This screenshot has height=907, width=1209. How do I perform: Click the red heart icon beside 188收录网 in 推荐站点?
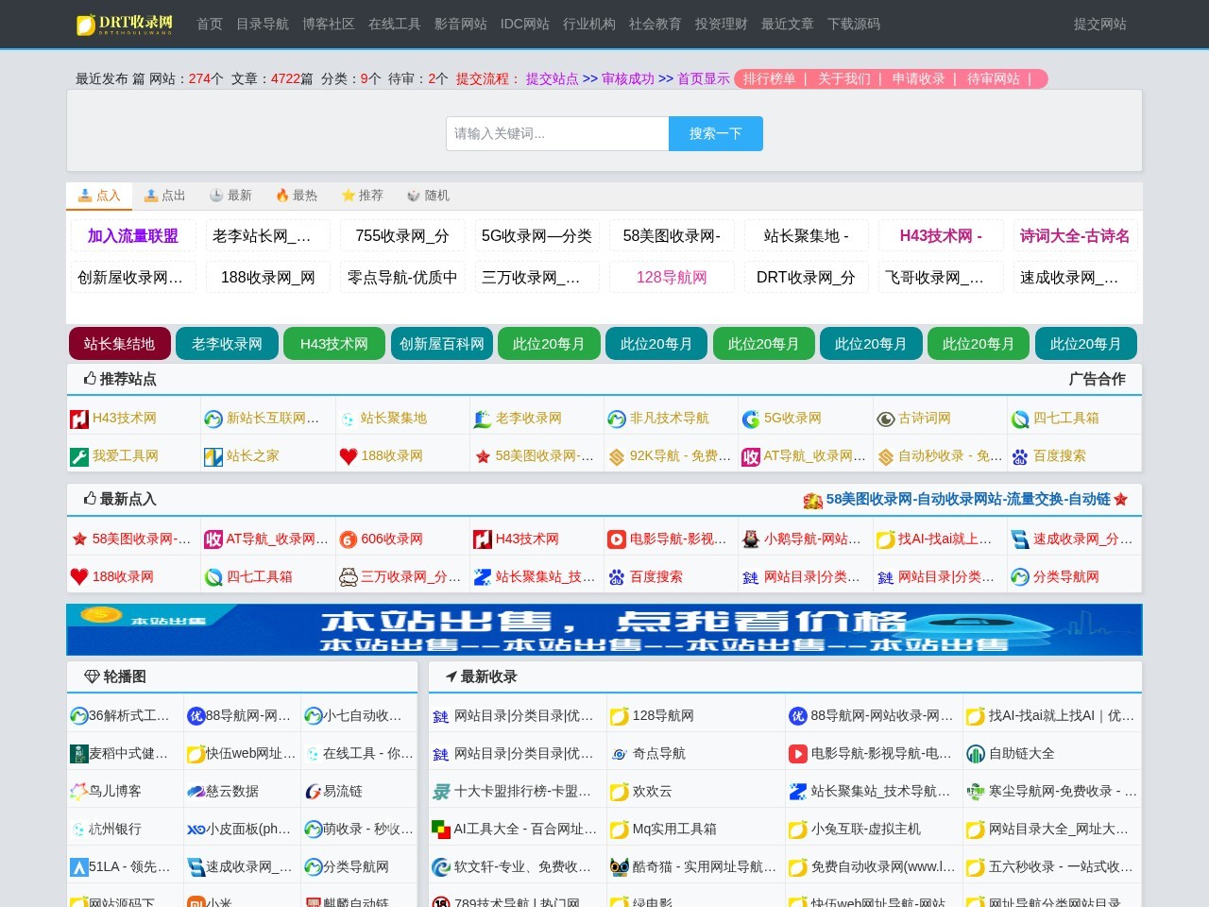(349, 456)
